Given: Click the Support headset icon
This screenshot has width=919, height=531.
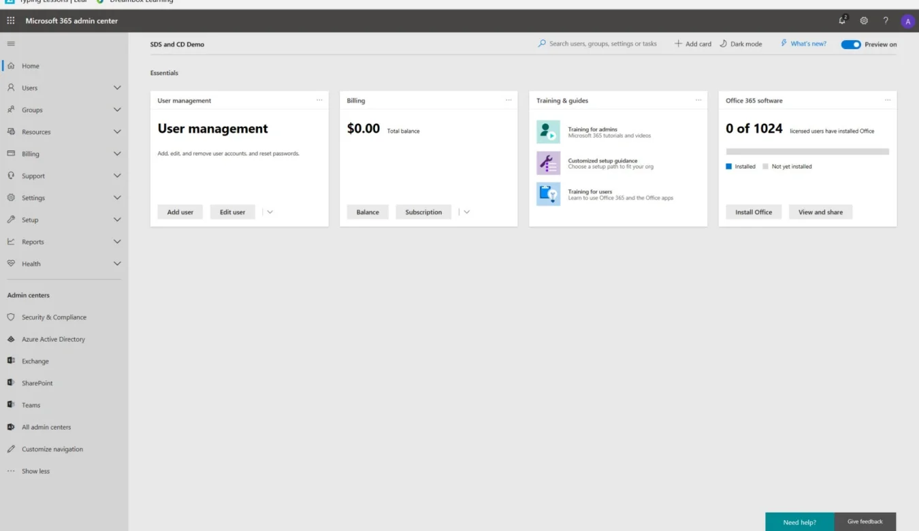Looking at the screenshot, I should [x=11, y=176].
